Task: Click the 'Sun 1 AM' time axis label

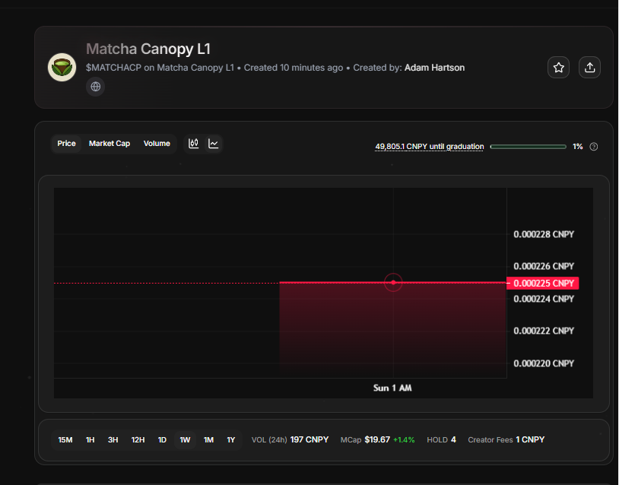Action: click(x=392, y=388)
